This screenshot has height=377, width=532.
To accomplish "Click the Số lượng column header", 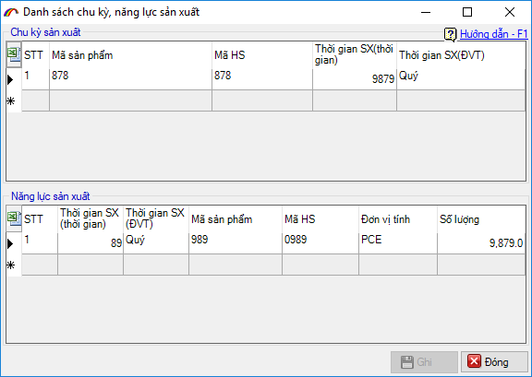I will click(481, 219).
